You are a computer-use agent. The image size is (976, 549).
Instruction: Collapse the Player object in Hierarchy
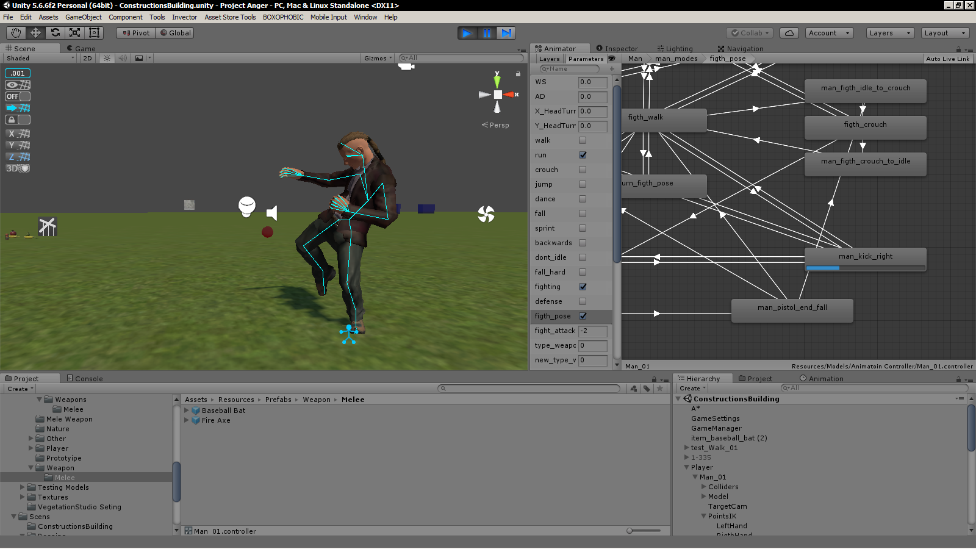click(687, 467)
